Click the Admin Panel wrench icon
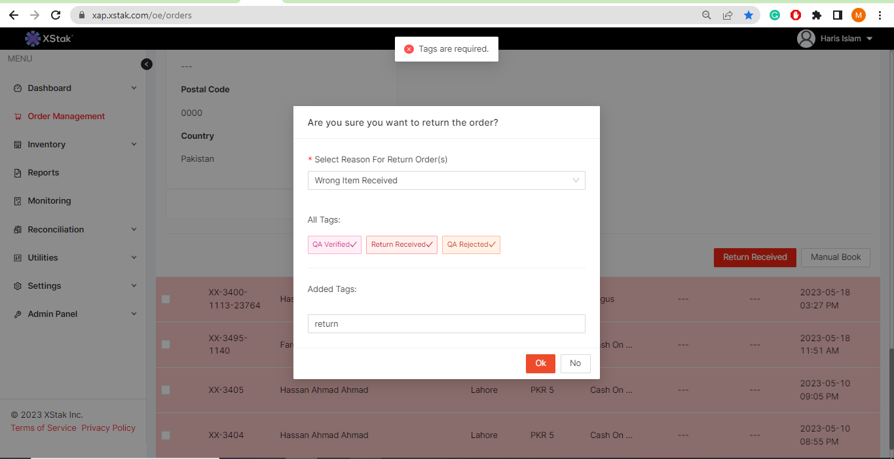The image size is (894, 459). click(18, 314)
